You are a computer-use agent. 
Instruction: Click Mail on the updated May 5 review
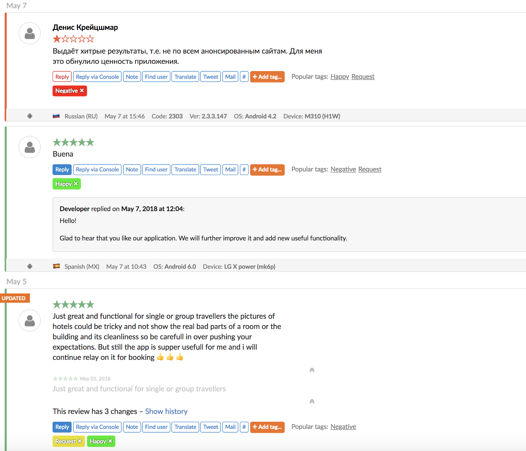[230, 427]
